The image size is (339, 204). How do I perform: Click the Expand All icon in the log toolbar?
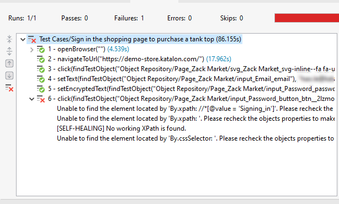[9, 51]
